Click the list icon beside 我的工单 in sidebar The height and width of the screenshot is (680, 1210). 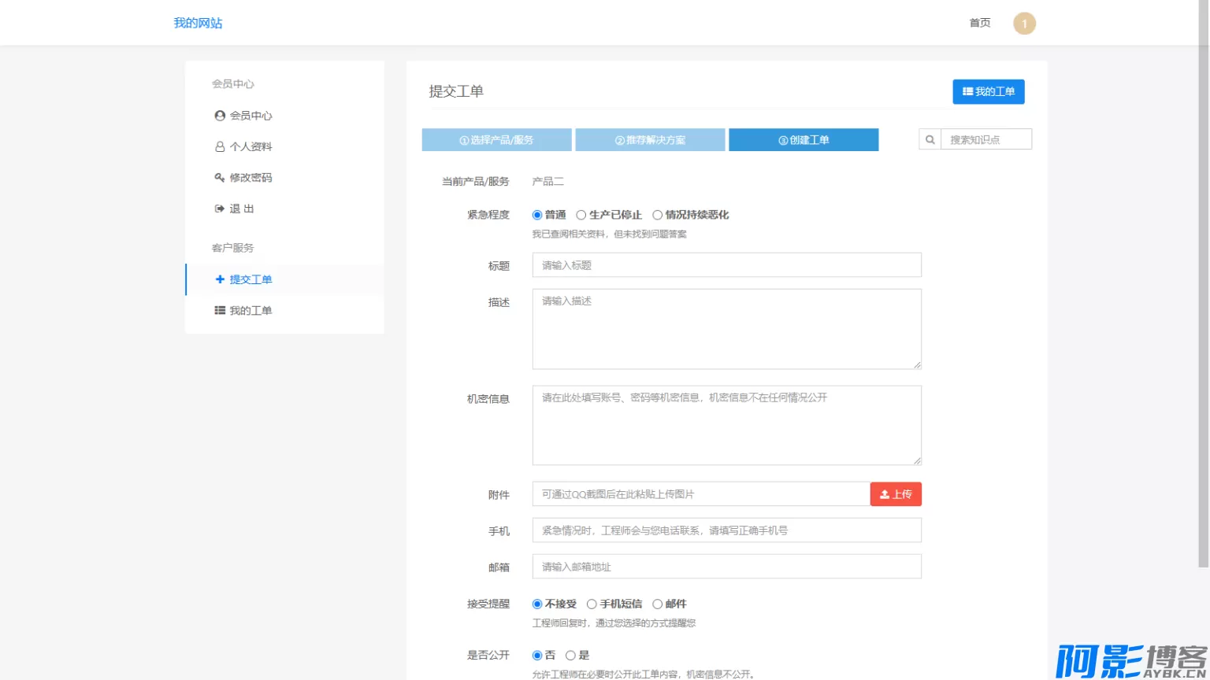click(220, 311)
